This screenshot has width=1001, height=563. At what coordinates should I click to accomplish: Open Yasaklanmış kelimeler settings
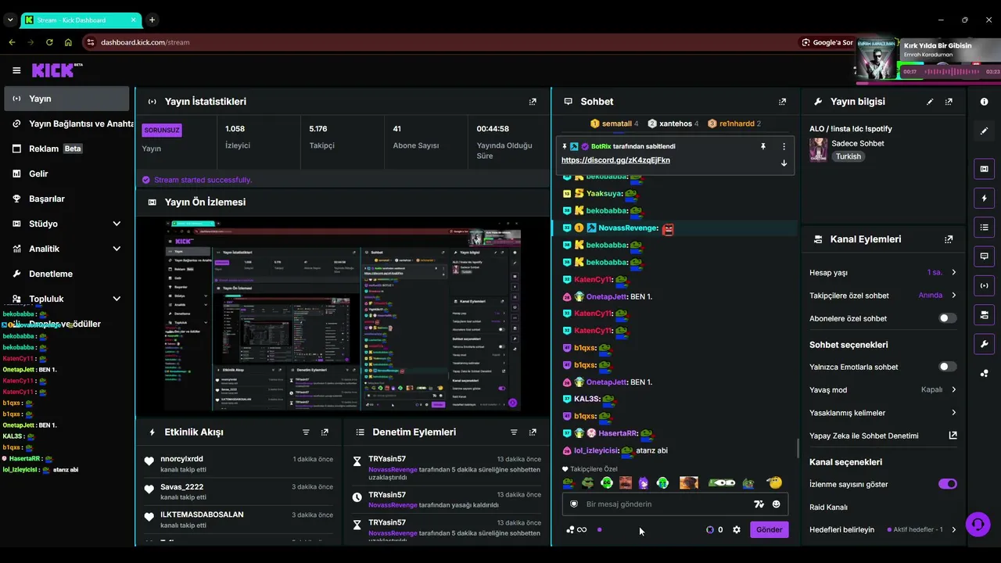point(883,413)
